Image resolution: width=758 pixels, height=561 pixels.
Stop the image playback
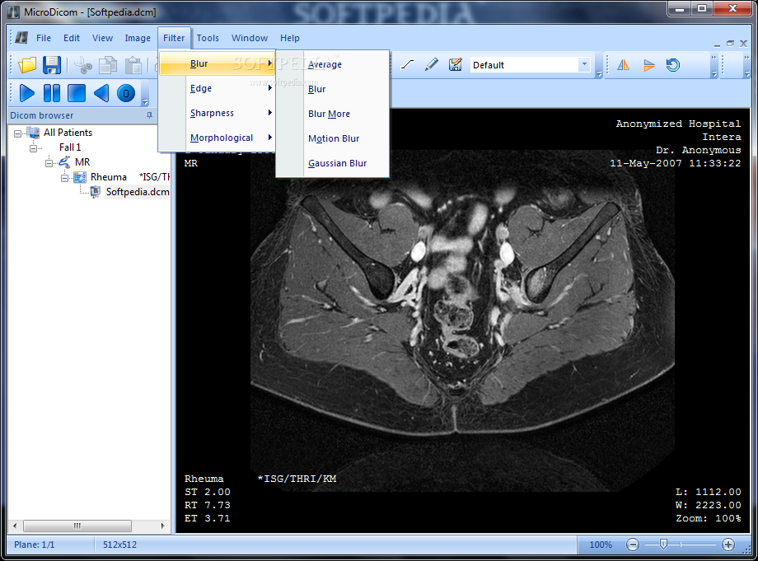point(77,93)
